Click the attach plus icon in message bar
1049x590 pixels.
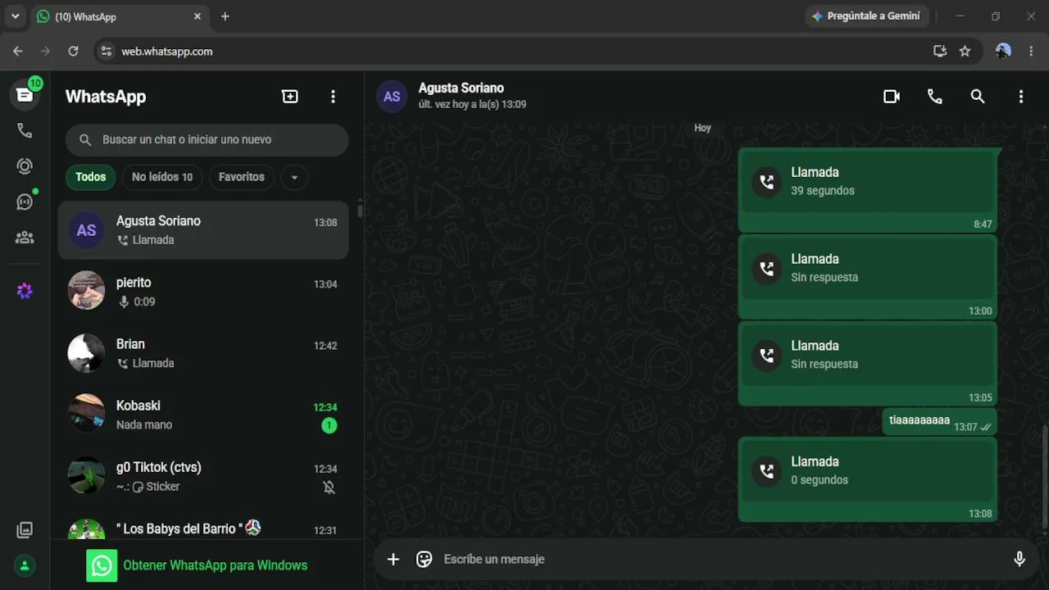click(393, 559)
